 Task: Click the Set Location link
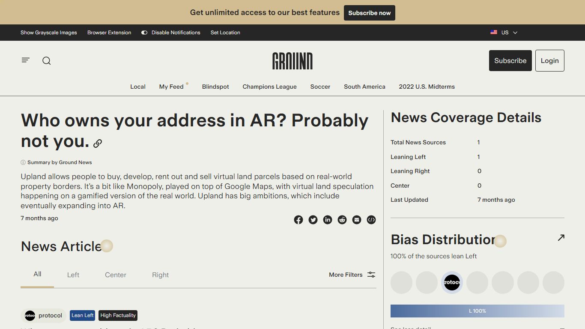coord(225,33)
